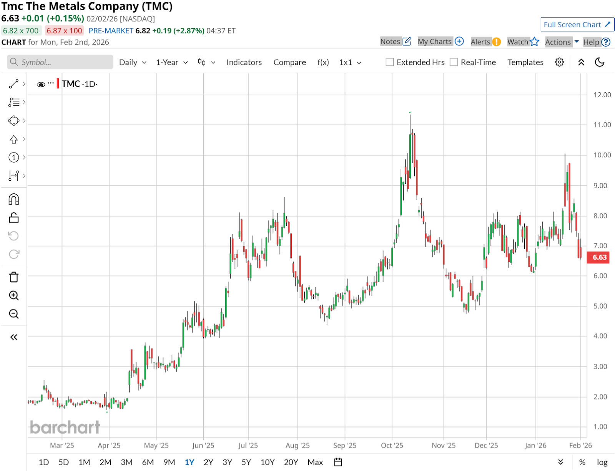Zoom in on the chart
Screen dimensions: 615x471
(x=13, y=295)
